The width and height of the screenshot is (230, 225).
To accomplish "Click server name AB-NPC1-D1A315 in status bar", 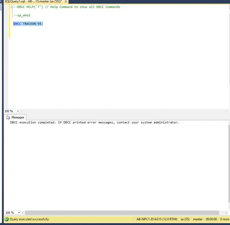I will click(x=157, y=219).
